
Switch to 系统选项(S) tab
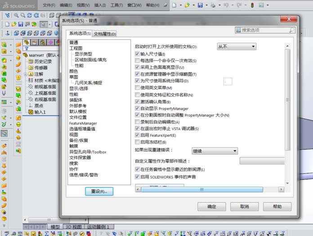80,33
